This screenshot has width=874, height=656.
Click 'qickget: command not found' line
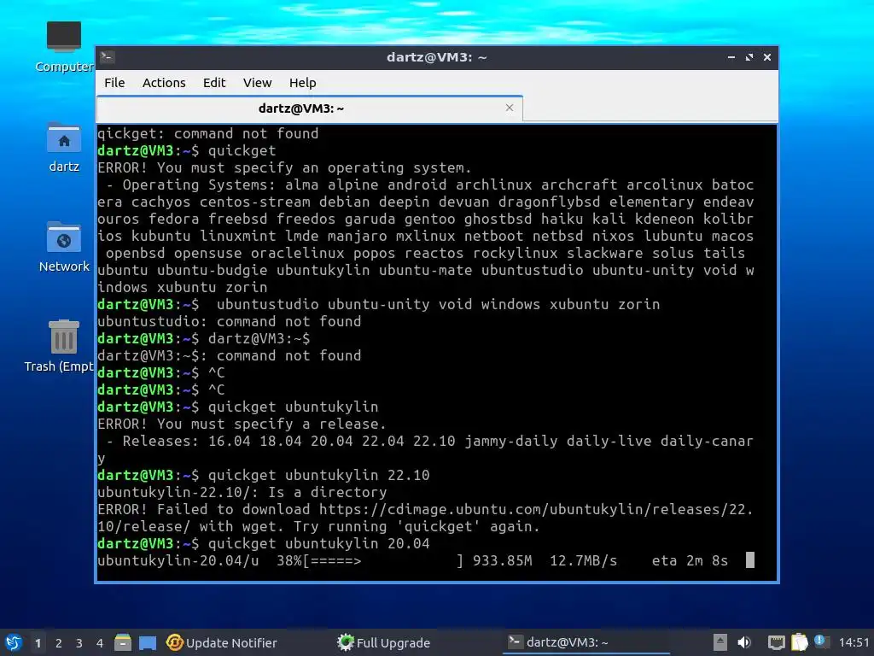tap(208, 133)
